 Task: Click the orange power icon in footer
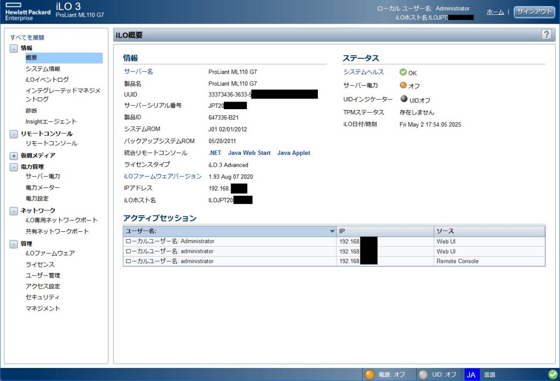click(370, 374)
